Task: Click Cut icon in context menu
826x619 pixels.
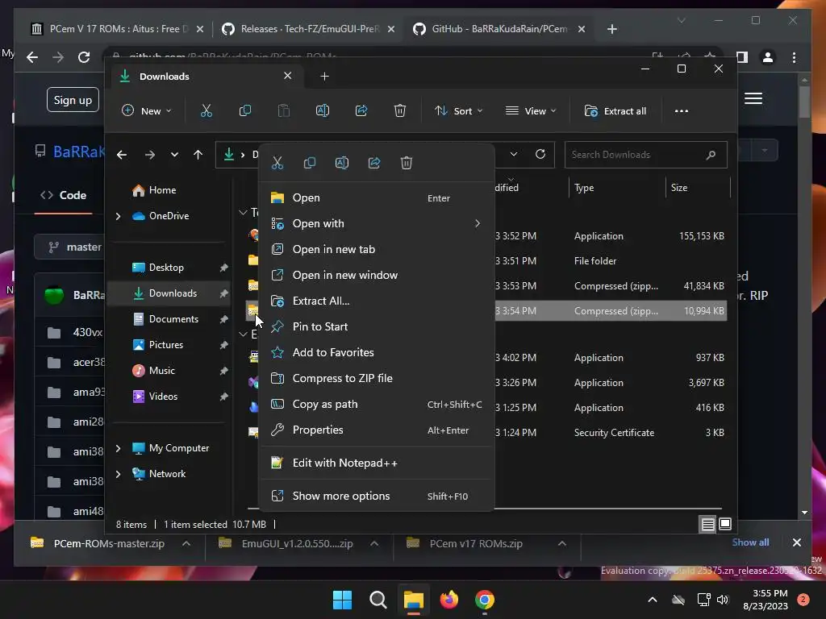Action: click(277, 163)
